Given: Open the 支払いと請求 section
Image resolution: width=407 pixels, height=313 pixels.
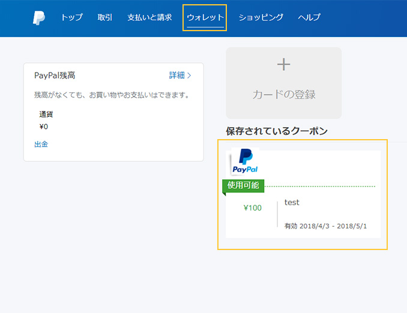Looking at the screenshot, I should tap(149, 17).
